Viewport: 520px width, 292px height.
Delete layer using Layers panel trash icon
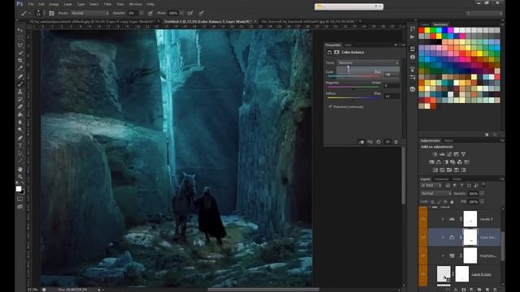click(x=495, y=290)
